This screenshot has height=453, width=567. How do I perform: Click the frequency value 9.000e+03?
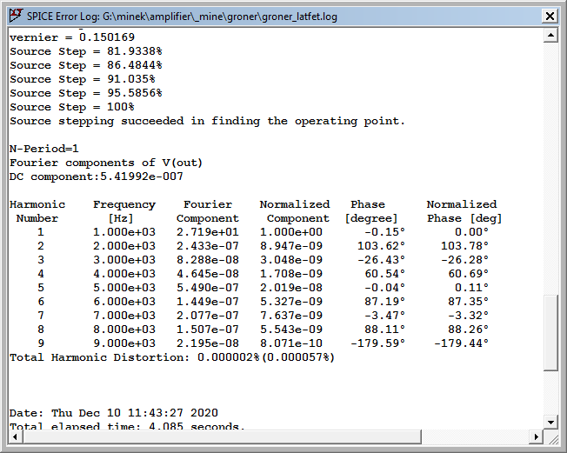coord(124,343)
